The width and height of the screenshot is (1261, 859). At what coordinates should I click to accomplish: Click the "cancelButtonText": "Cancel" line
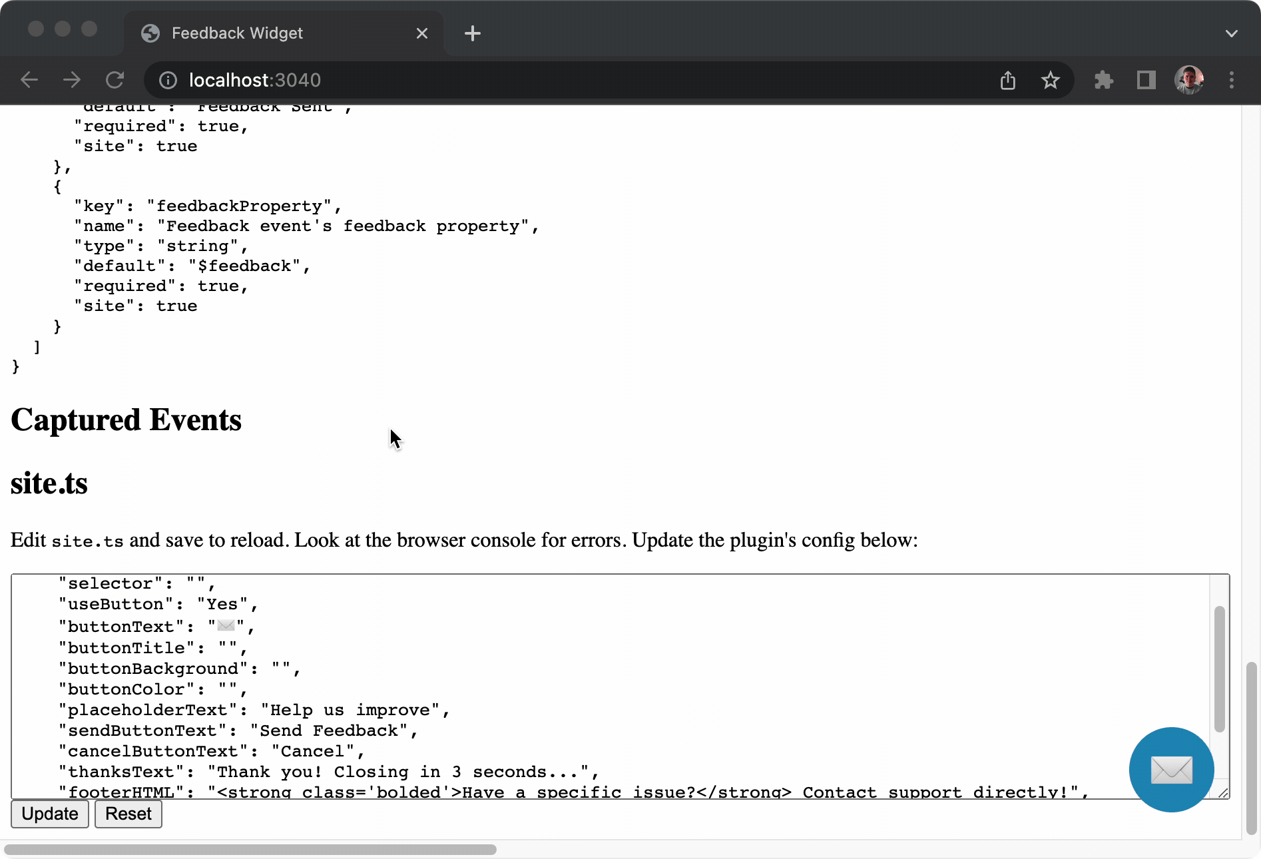211,751
